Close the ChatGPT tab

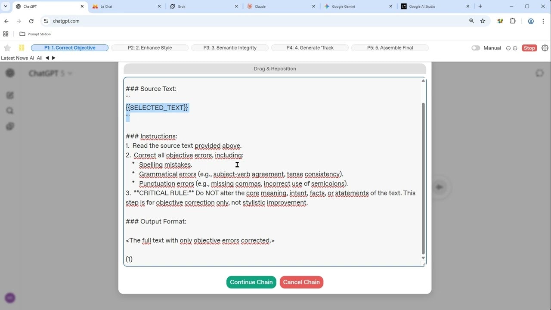tap(82, 6)
